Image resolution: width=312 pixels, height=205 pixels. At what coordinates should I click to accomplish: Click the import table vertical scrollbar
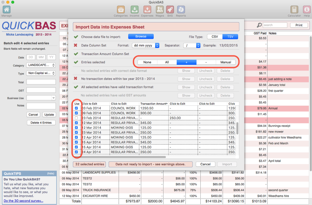pos(237,128)
